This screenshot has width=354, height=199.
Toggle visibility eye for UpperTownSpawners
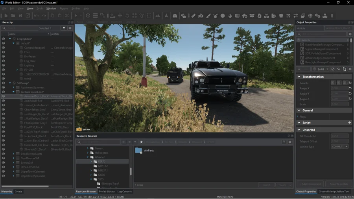click(x=4, y=176)
